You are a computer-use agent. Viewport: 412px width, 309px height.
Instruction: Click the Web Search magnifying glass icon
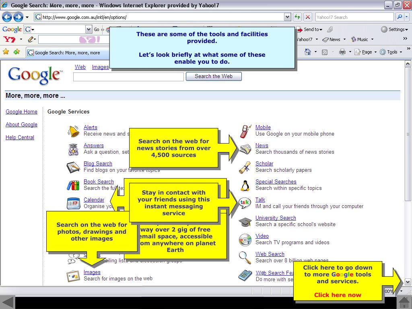pos(245,258)
